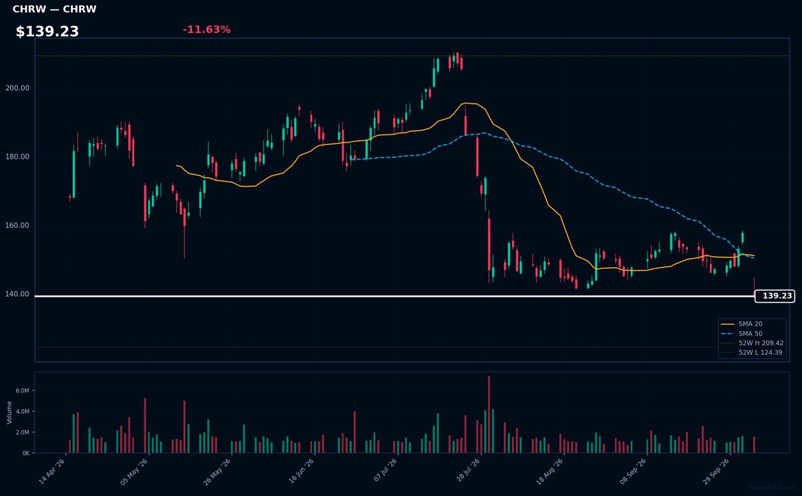
Task: Click the 26 May '26 date label
Action: click(218, 472)
